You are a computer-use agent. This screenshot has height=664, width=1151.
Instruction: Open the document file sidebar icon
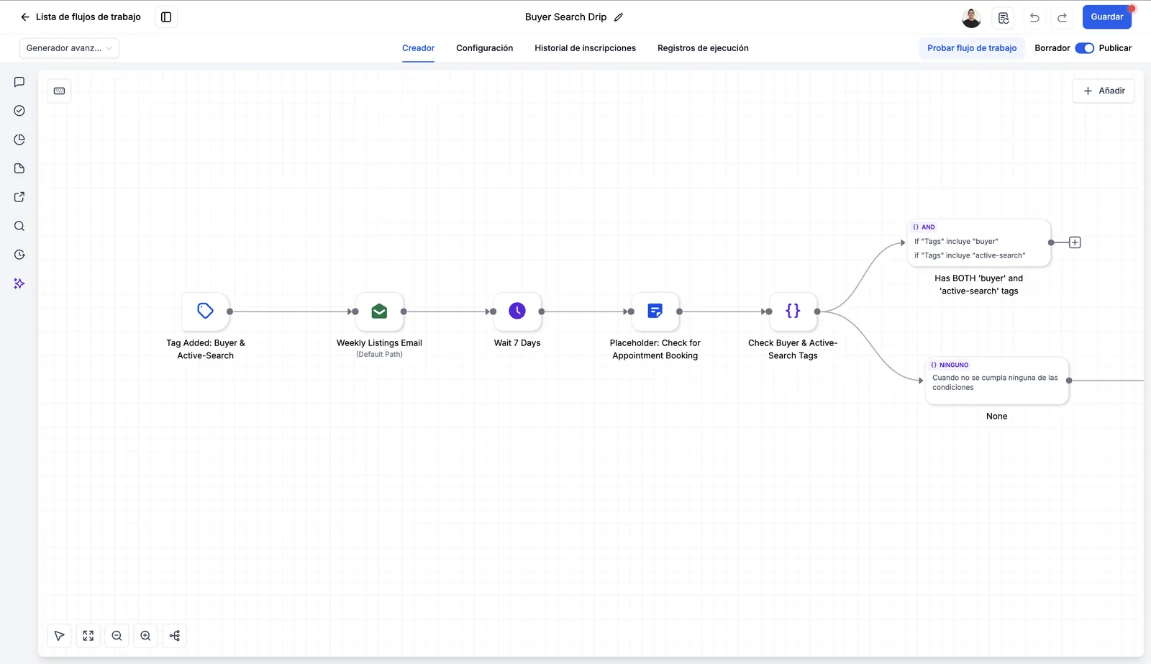[19, 168]
